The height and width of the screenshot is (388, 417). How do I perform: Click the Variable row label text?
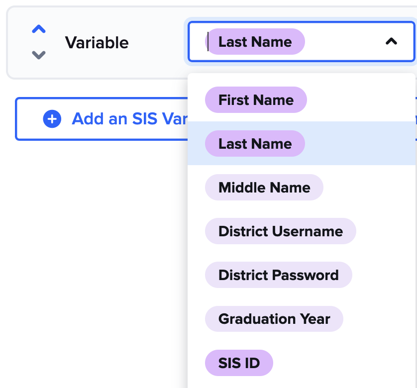pyautogui.click(x=97, y=43)
